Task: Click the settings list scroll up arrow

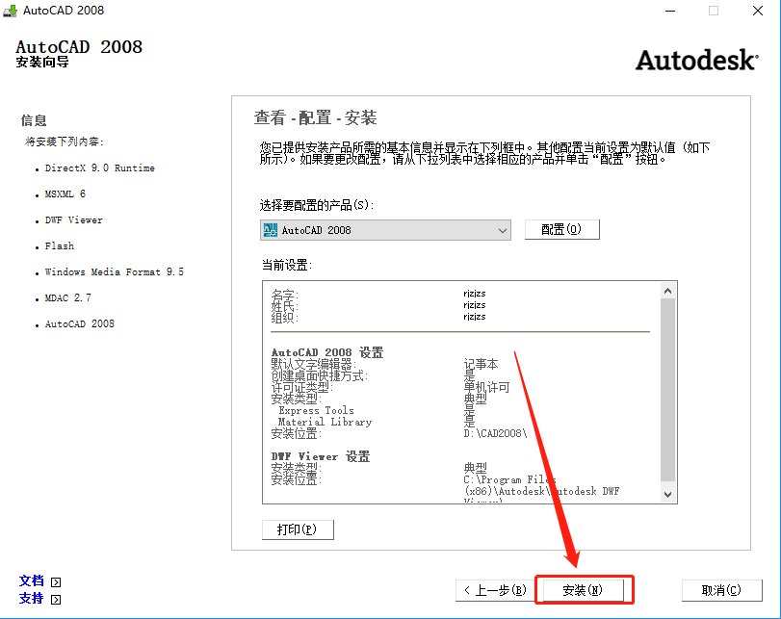Action: (668, 291)
